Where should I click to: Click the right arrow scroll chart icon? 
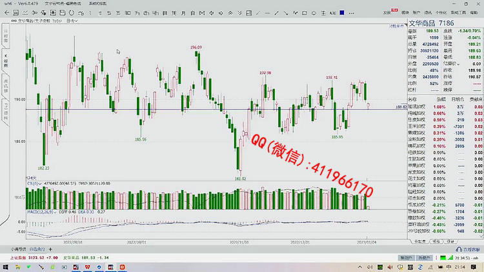221,13
